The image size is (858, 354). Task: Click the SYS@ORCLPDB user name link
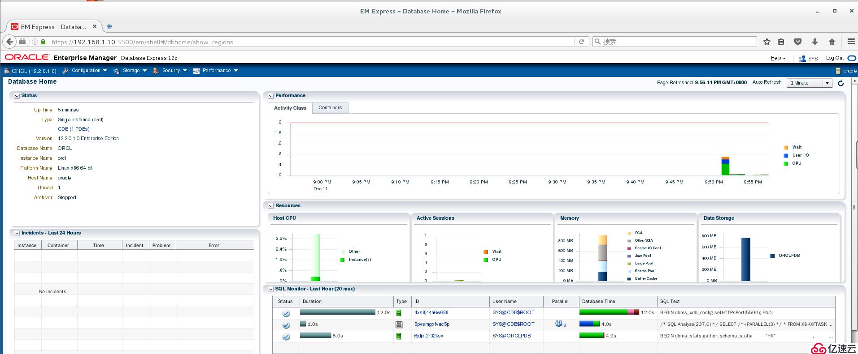click(511, 336)
